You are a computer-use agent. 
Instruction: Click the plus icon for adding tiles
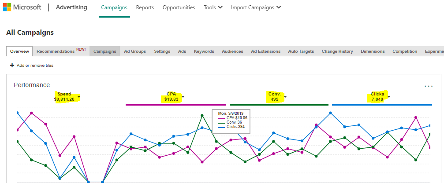(12, 66)
